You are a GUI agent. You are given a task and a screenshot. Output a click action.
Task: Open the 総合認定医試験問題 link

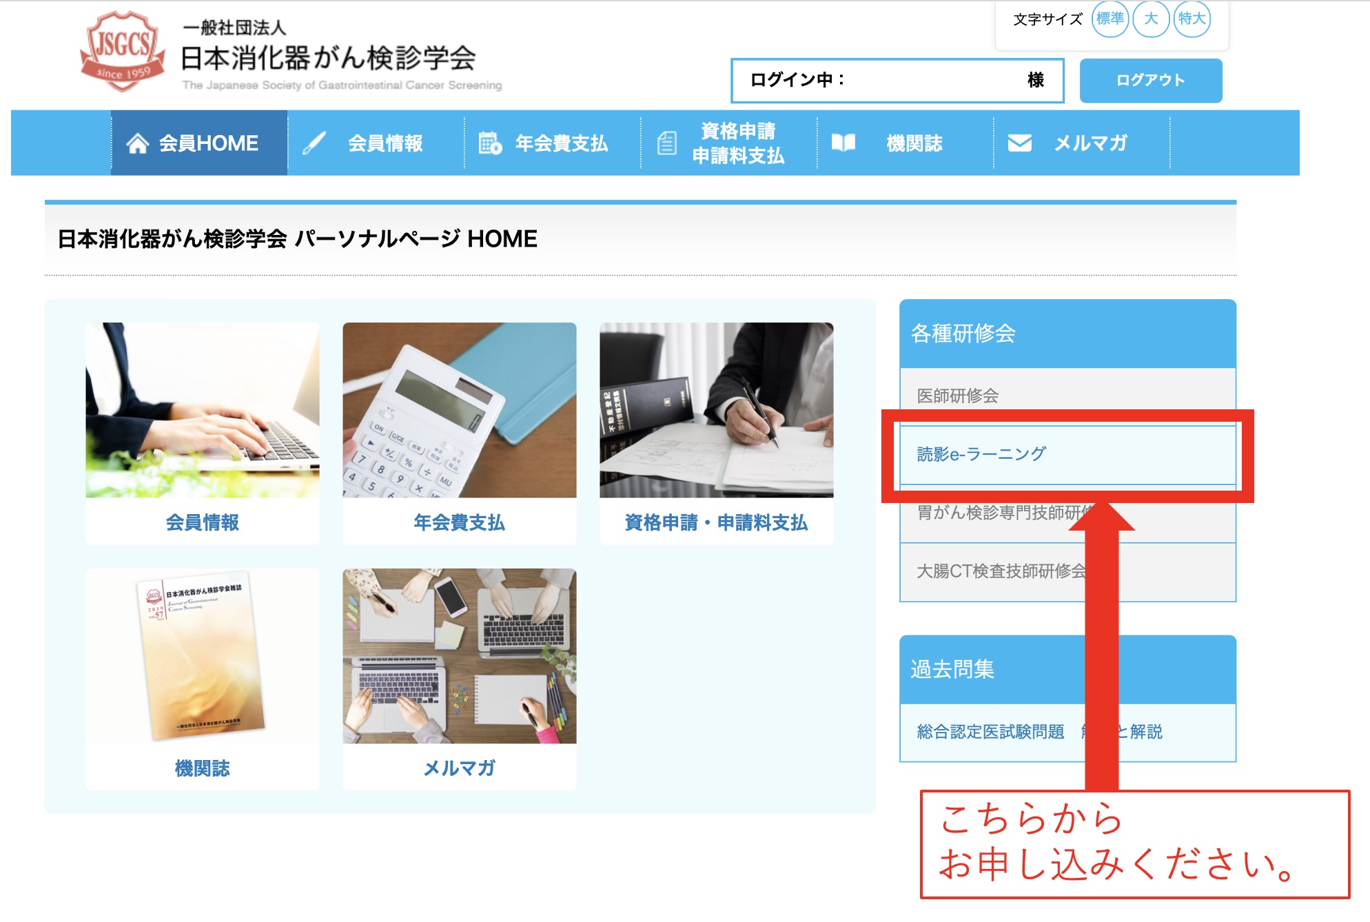(990, 732)
